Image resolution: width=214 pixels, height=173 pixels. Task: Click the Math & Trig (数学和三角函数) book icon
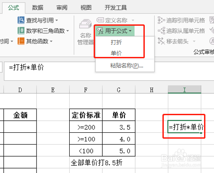[21, 31]
